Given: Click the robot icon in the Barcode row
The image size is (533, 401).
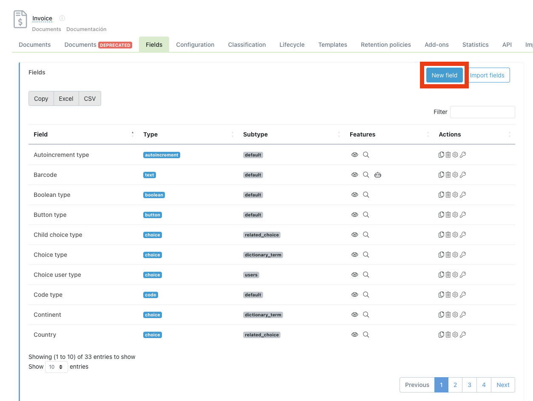Looking at the screenshot, I should [x=377, y=175].
